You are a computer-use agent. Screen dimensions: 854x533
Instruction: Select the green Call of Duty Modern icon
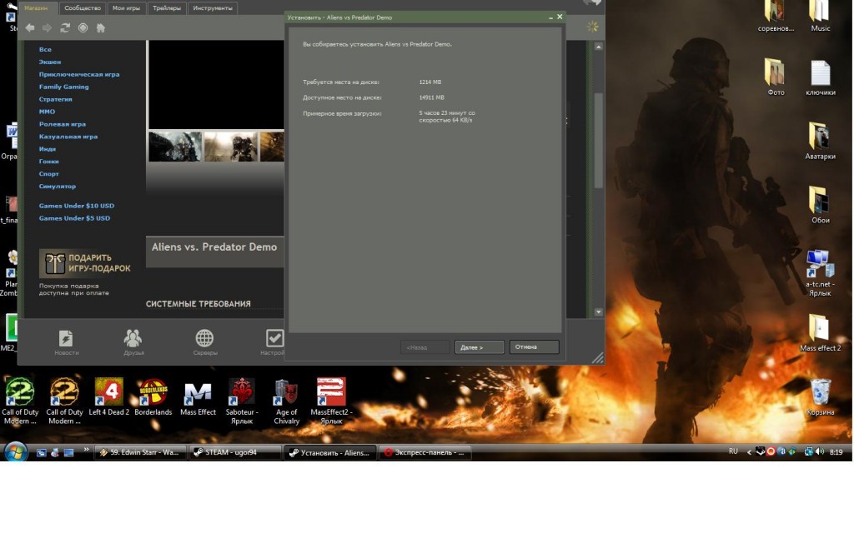point(20,401)
